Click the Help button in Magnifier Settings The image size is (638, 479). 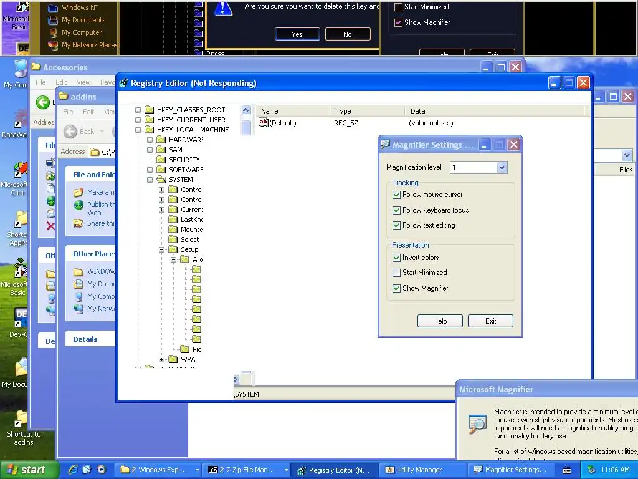(x=440, y=321)
